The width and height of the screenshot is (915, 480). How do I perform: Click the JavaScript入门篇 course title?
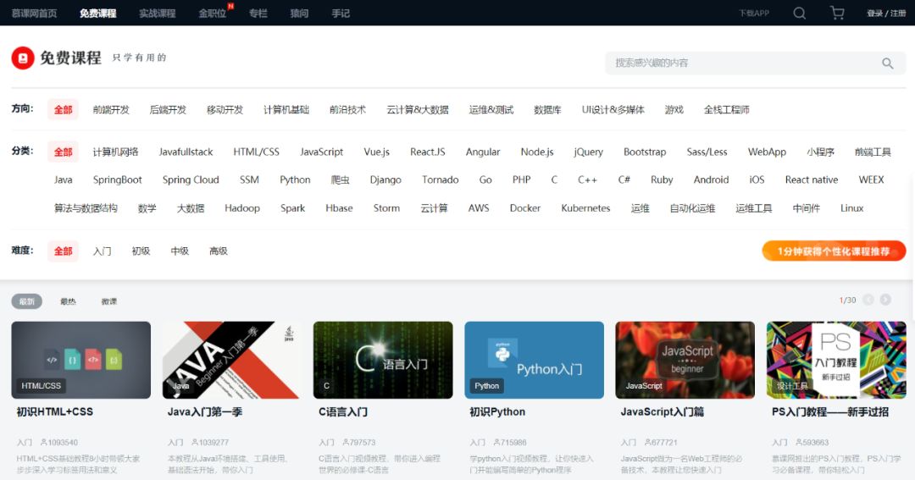point(662,411)
